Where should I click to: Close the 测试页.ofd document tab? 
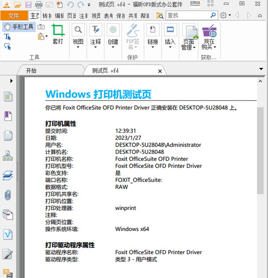[x=160, y=71]
